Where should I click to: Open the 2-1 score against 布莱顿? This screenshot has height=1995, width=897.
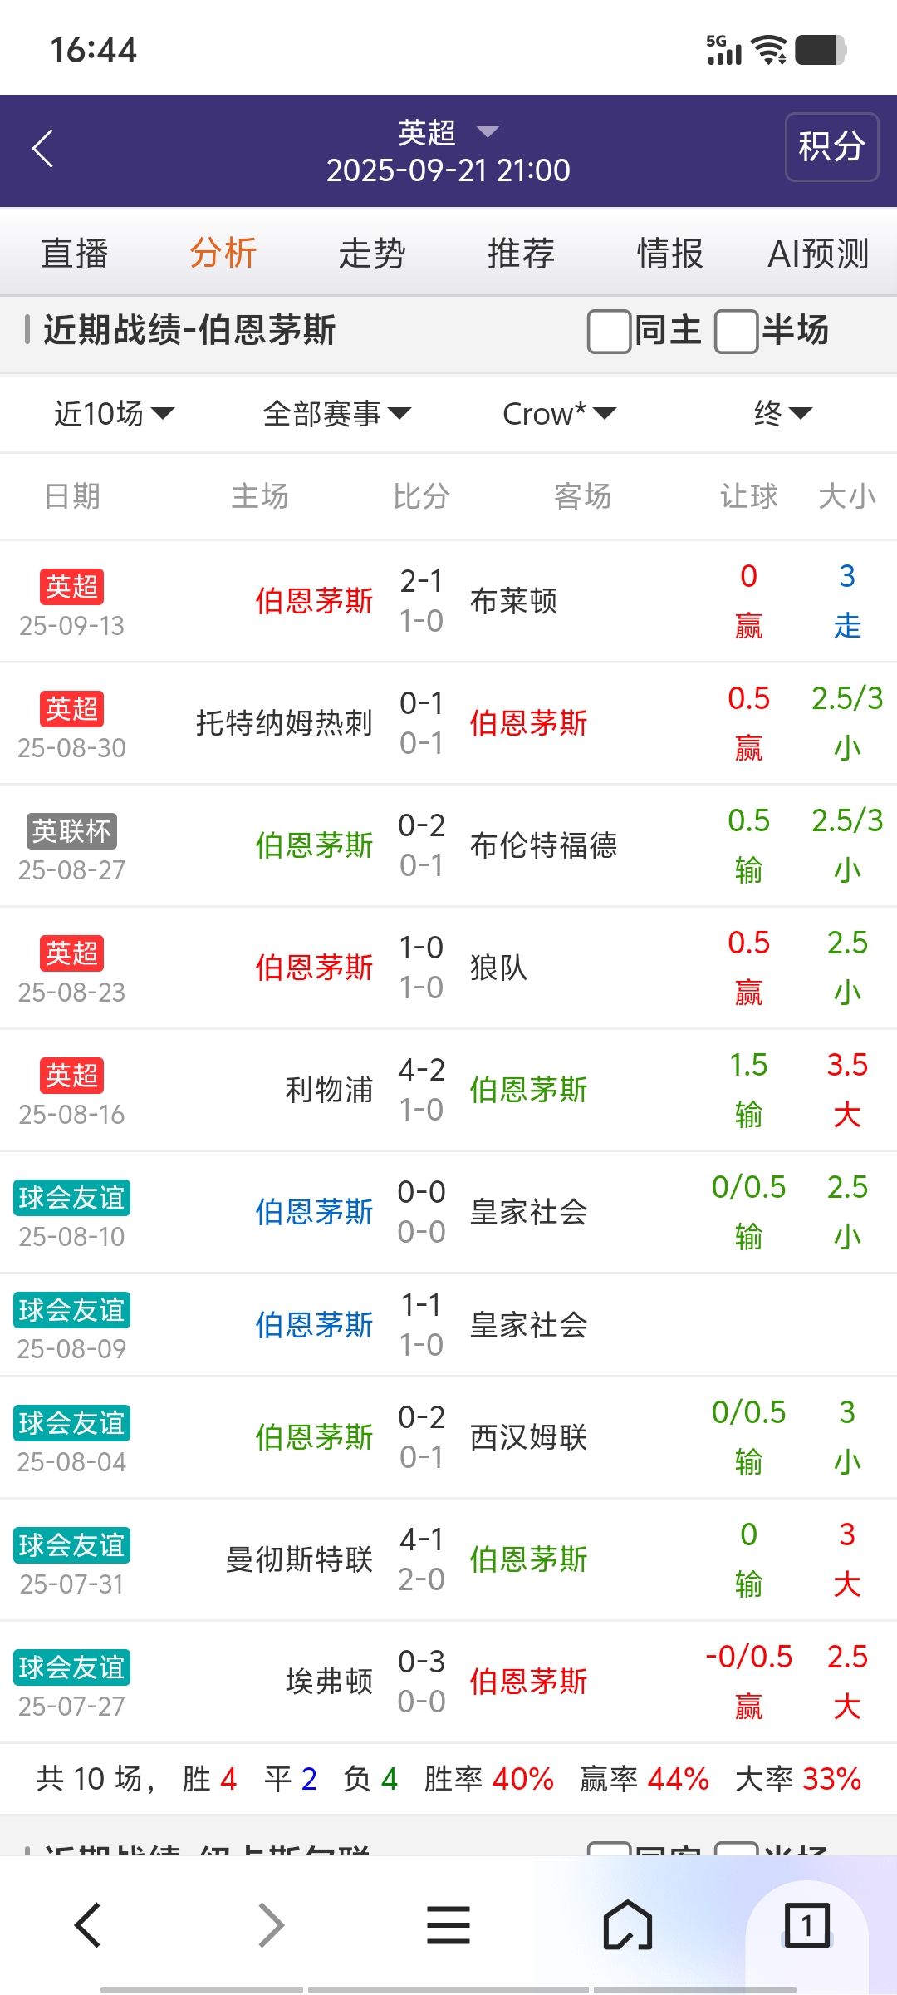(x=421, y=582)
